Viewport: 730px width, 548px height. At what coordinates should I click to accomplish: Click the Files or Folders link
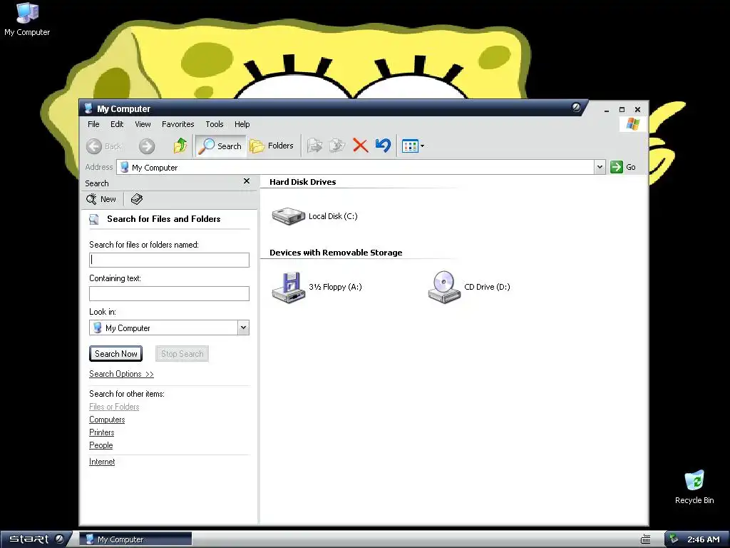pyautogui.click(x=114, y=407)
